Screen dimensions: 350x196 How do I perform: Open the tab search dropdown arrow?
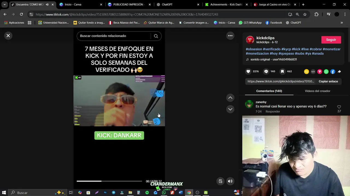click(x=4, y=4)
